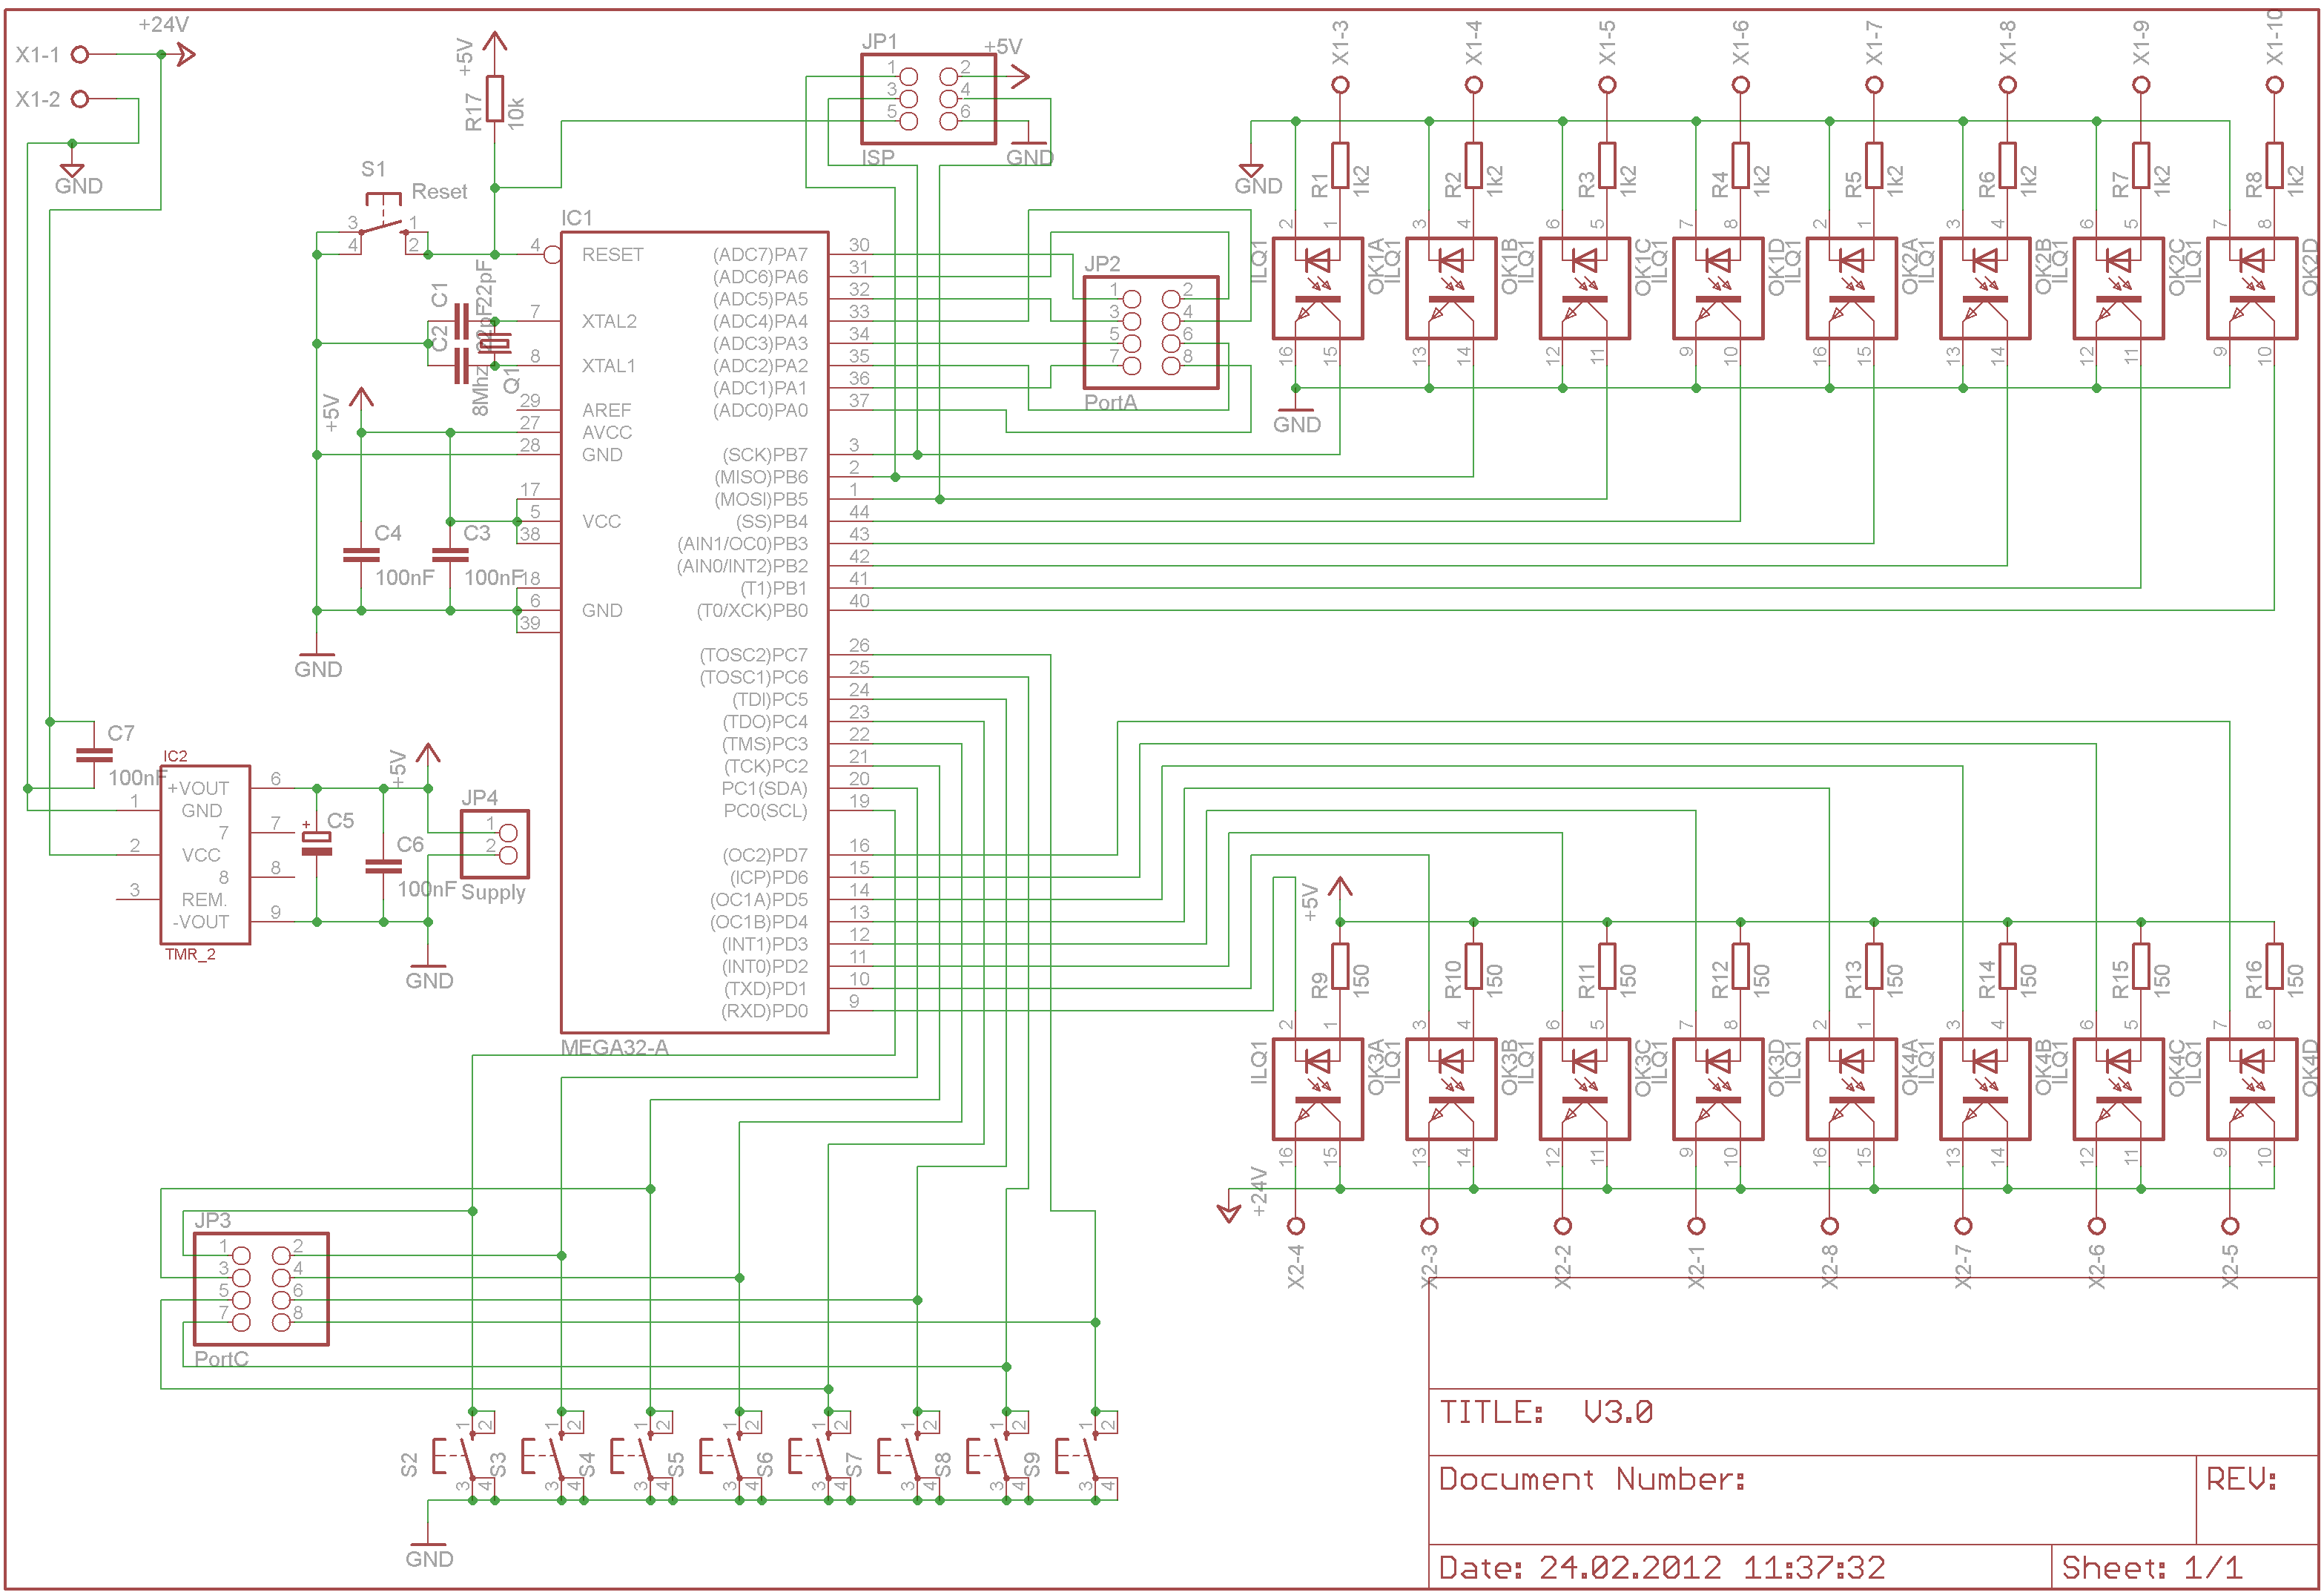
Task: Click the R17 10k resistor symbol
Action: click(494, 98)
